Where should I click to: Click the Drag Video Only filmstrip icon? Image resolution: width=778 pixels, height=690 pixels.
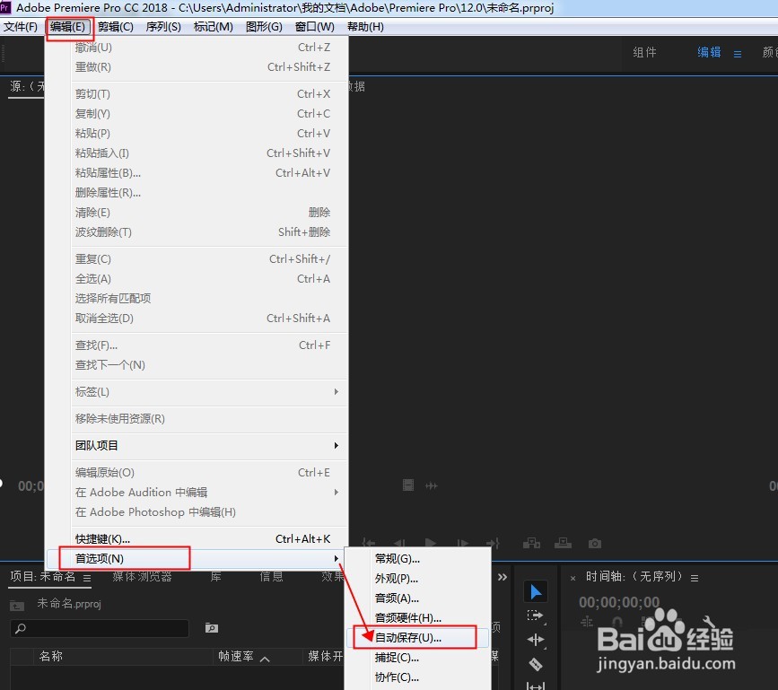(x=407, y=485)
